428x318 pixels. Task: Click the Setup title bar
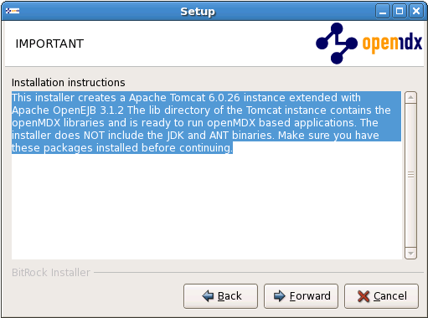(x=198, y=12)
